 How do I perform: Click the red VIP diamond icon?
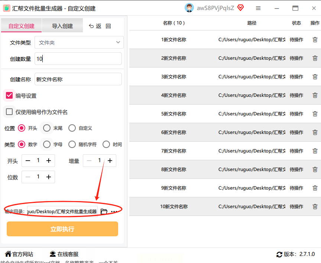tap(240, 8)
